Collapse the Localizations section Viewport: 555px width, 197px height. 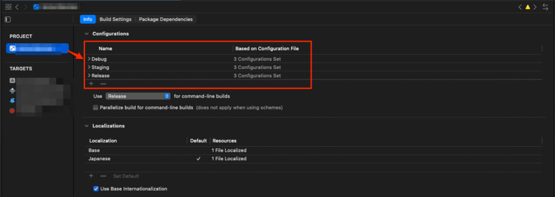[86, 126]
